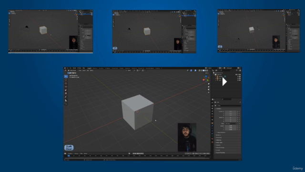
Task: Toggle timeline auto keying
Action: pos(129,153)
